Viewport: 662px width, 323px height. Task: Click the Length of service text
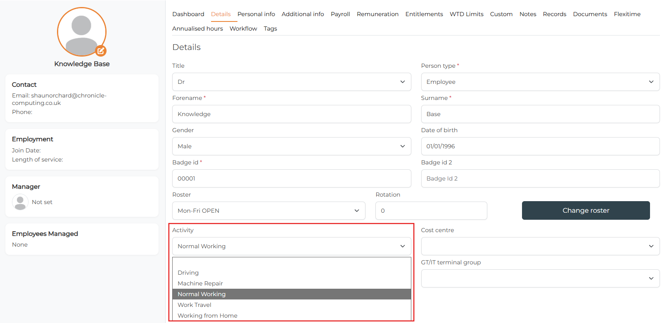click(x=38, y=159)
